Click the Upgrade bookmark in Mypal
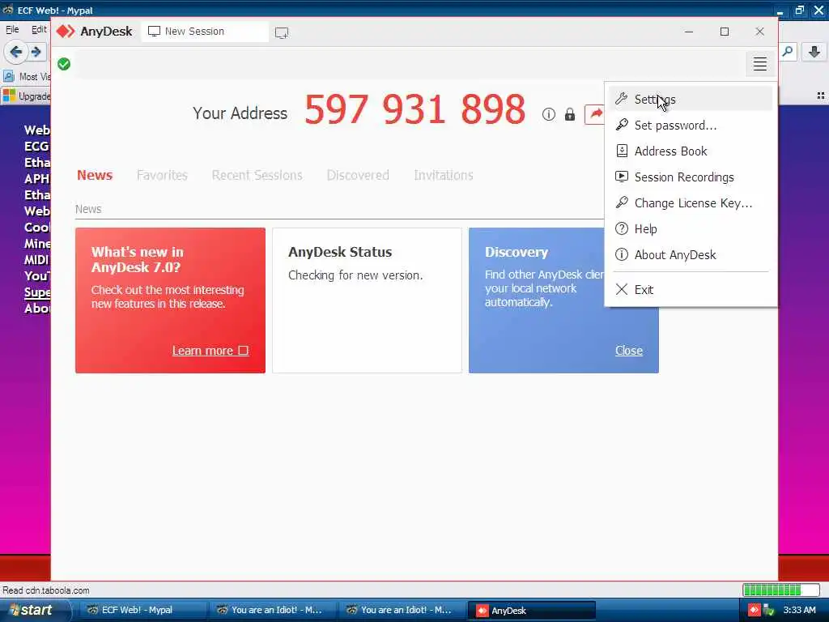This screenshot has height=622, width=829. coord(27,96)
